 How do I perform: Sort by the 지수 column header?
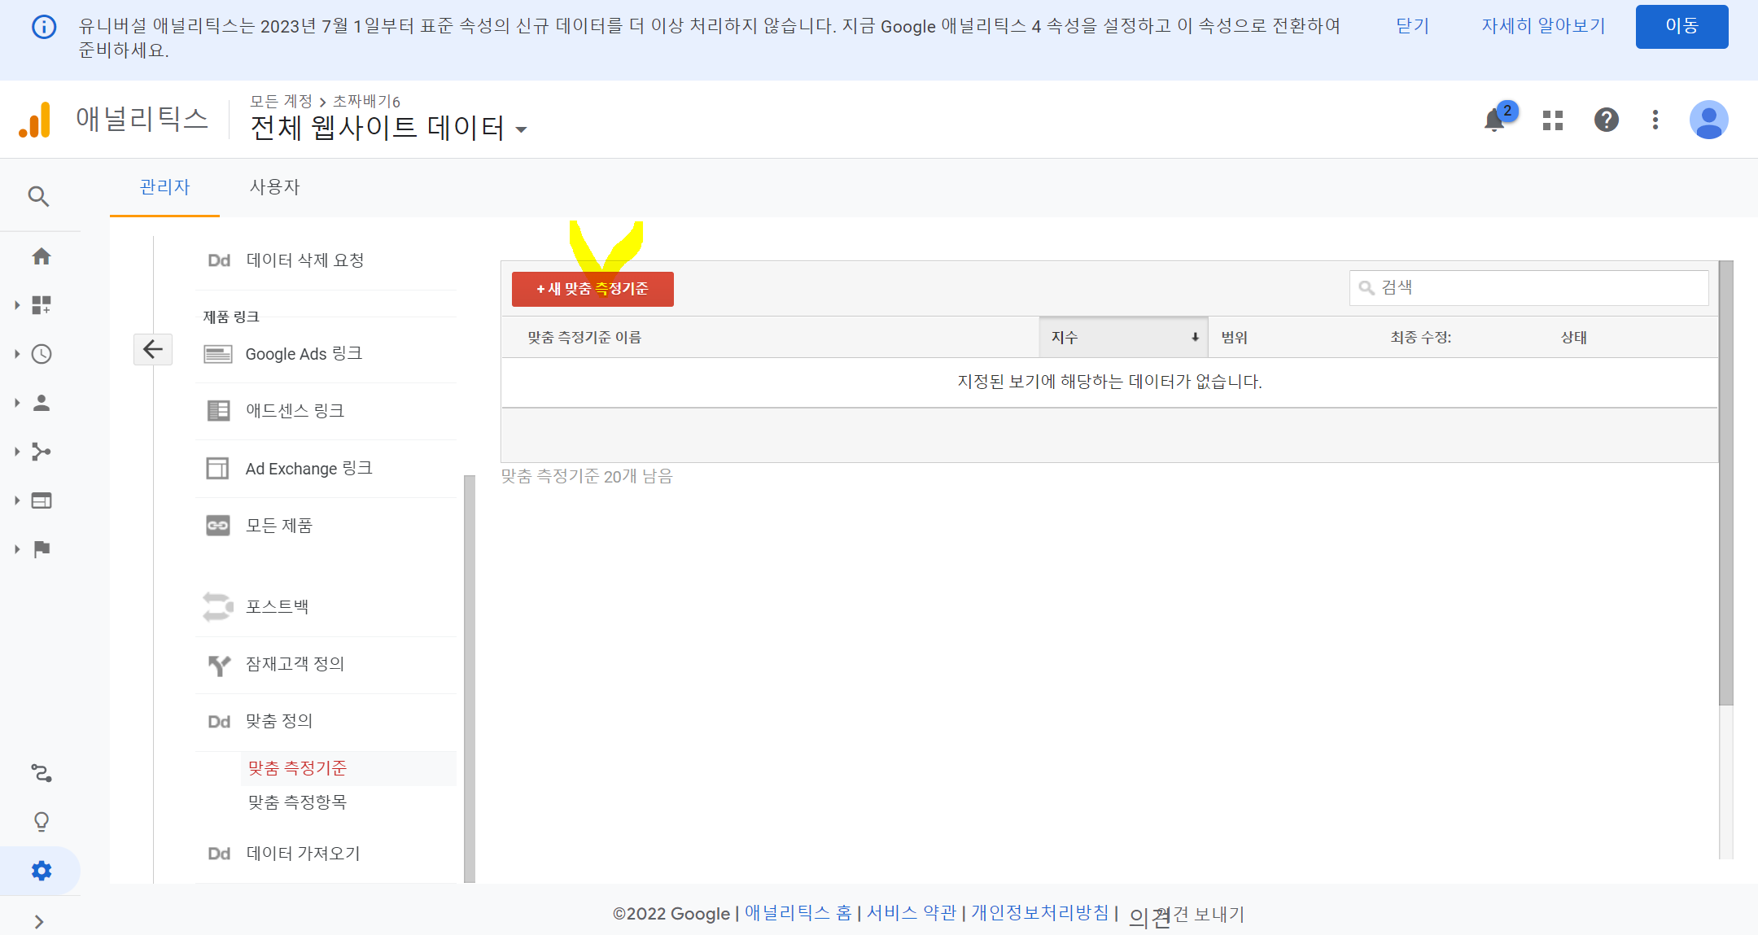(1123, 337)
